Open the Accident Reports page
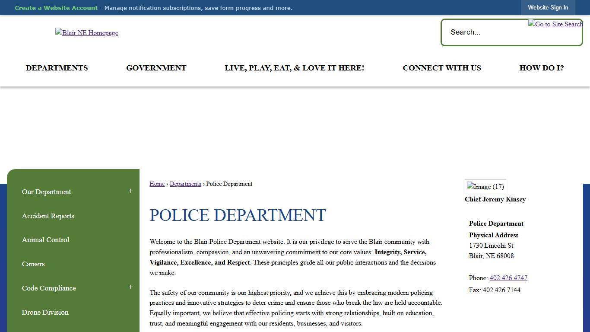Screen dimensions: 590x332 tap(48, 216)
